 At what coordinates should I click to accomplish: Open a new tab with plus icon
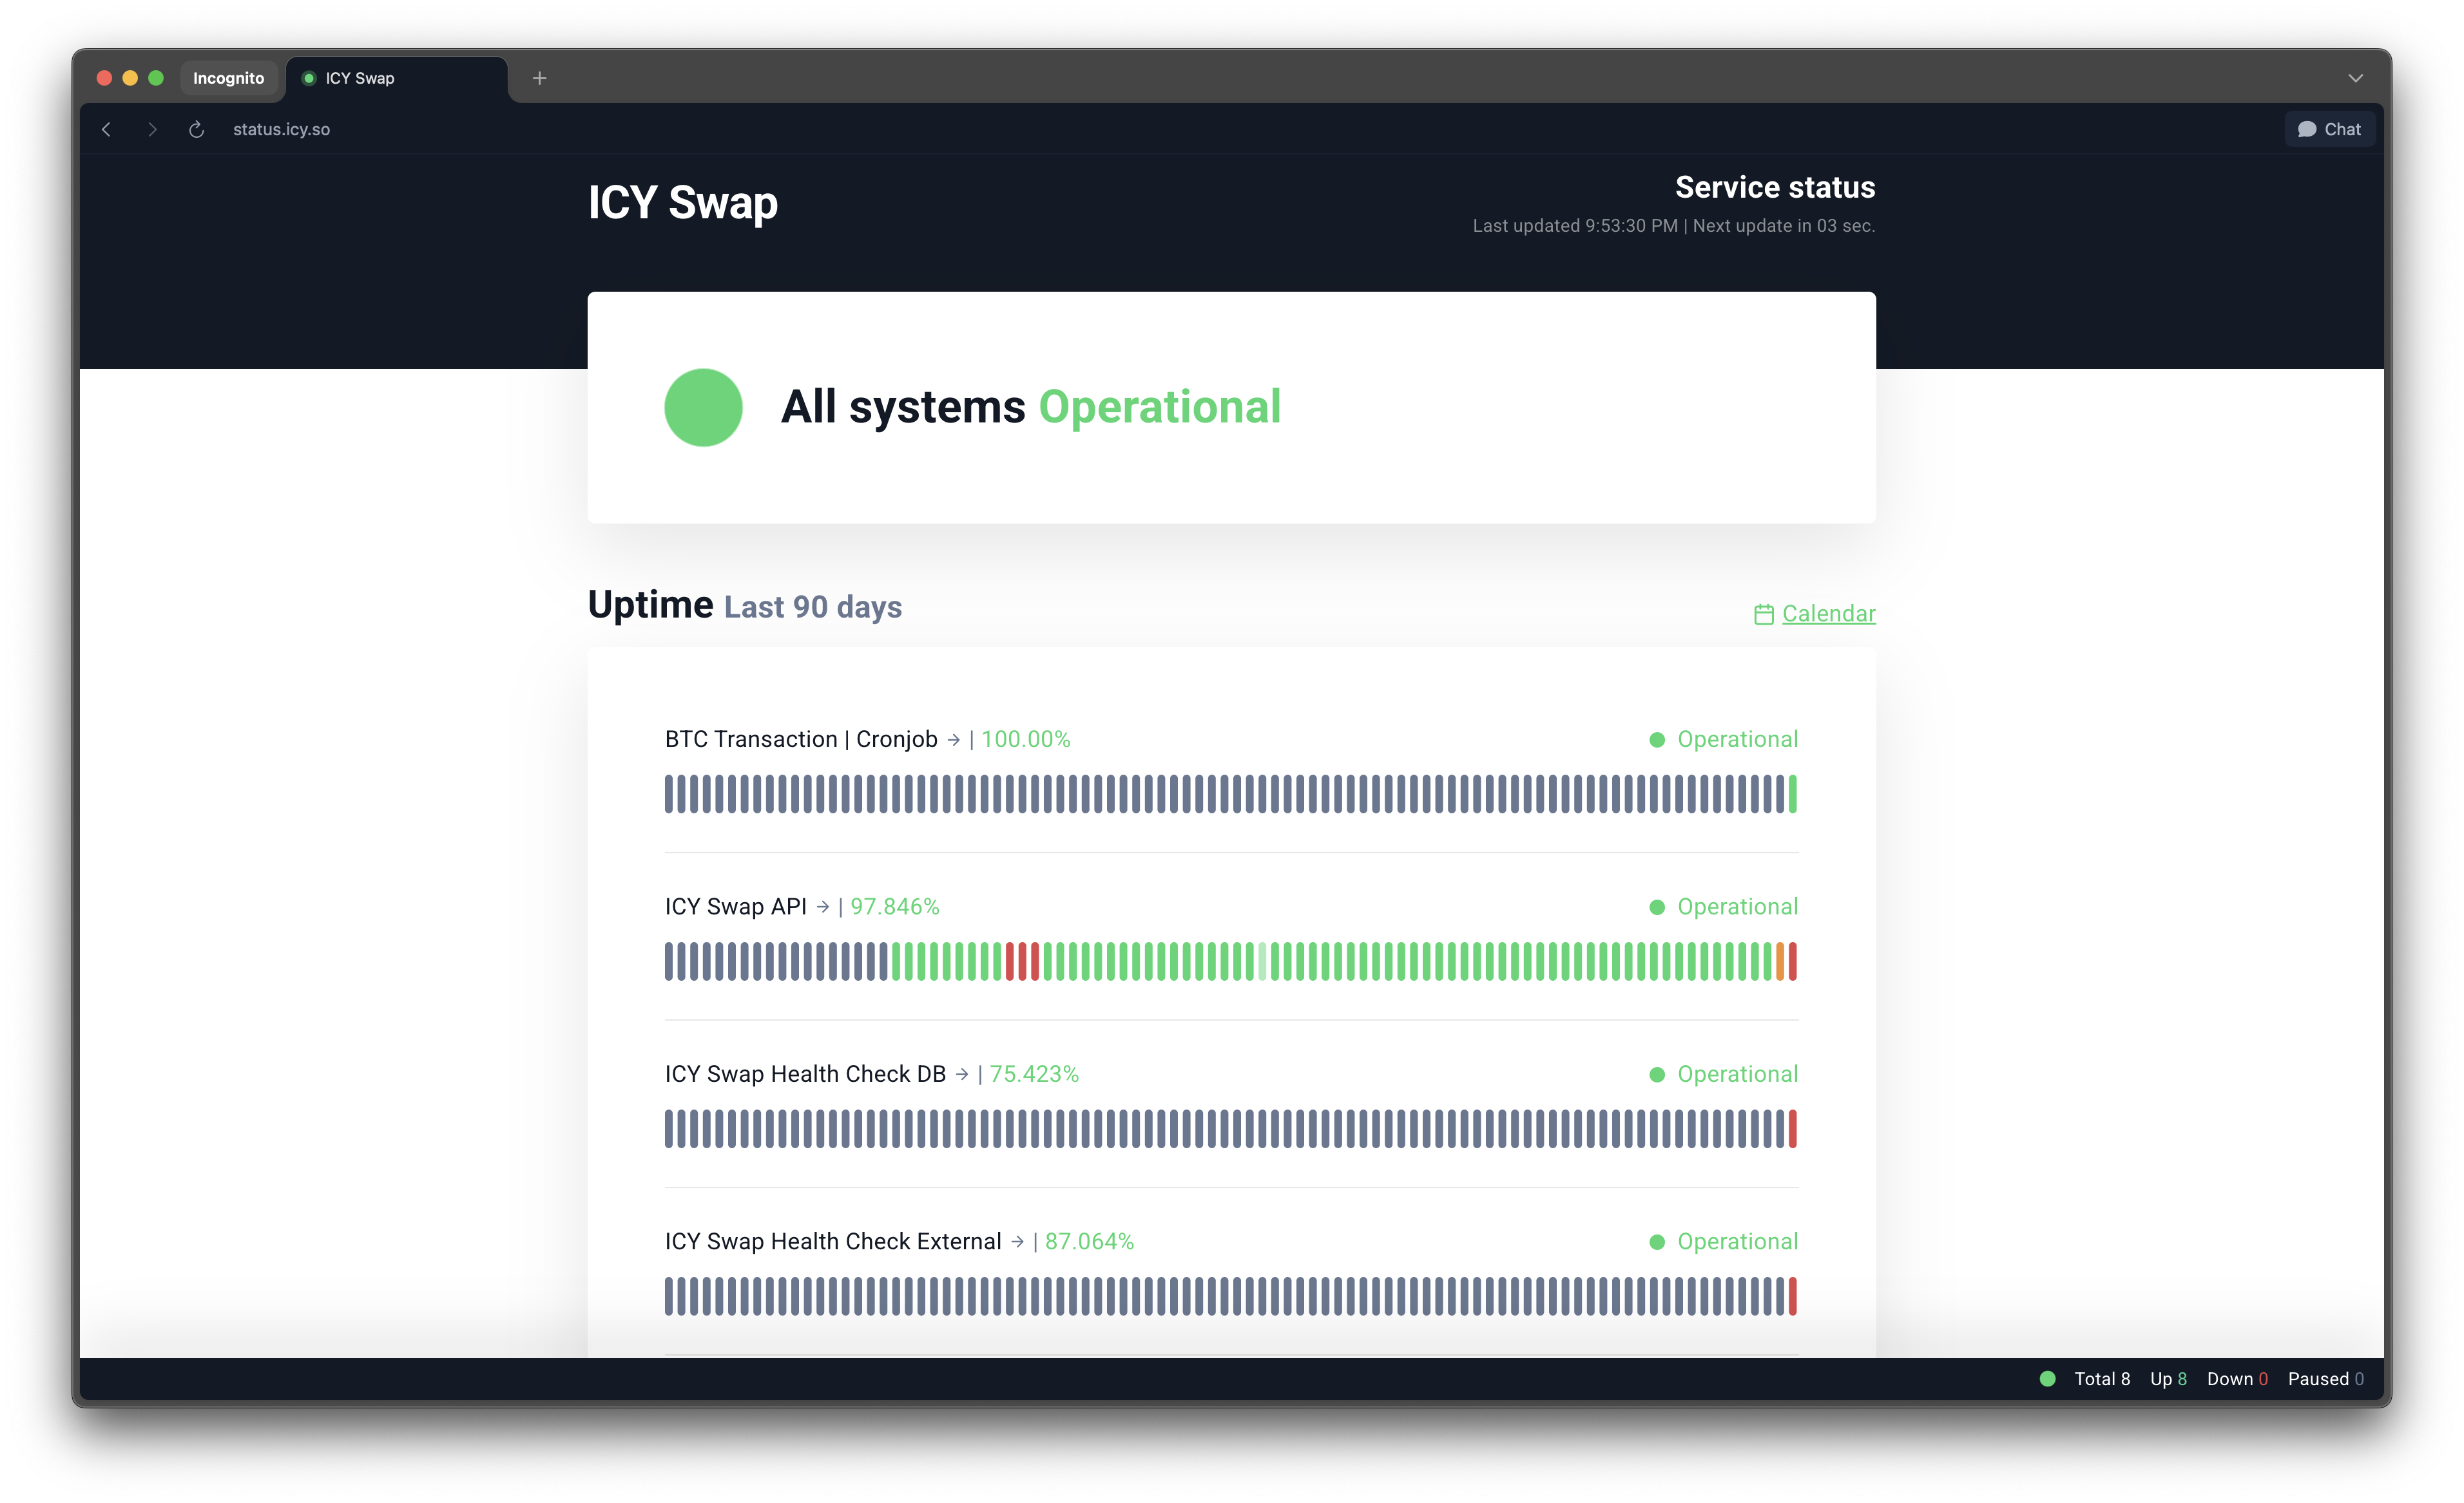pos(540,78)
